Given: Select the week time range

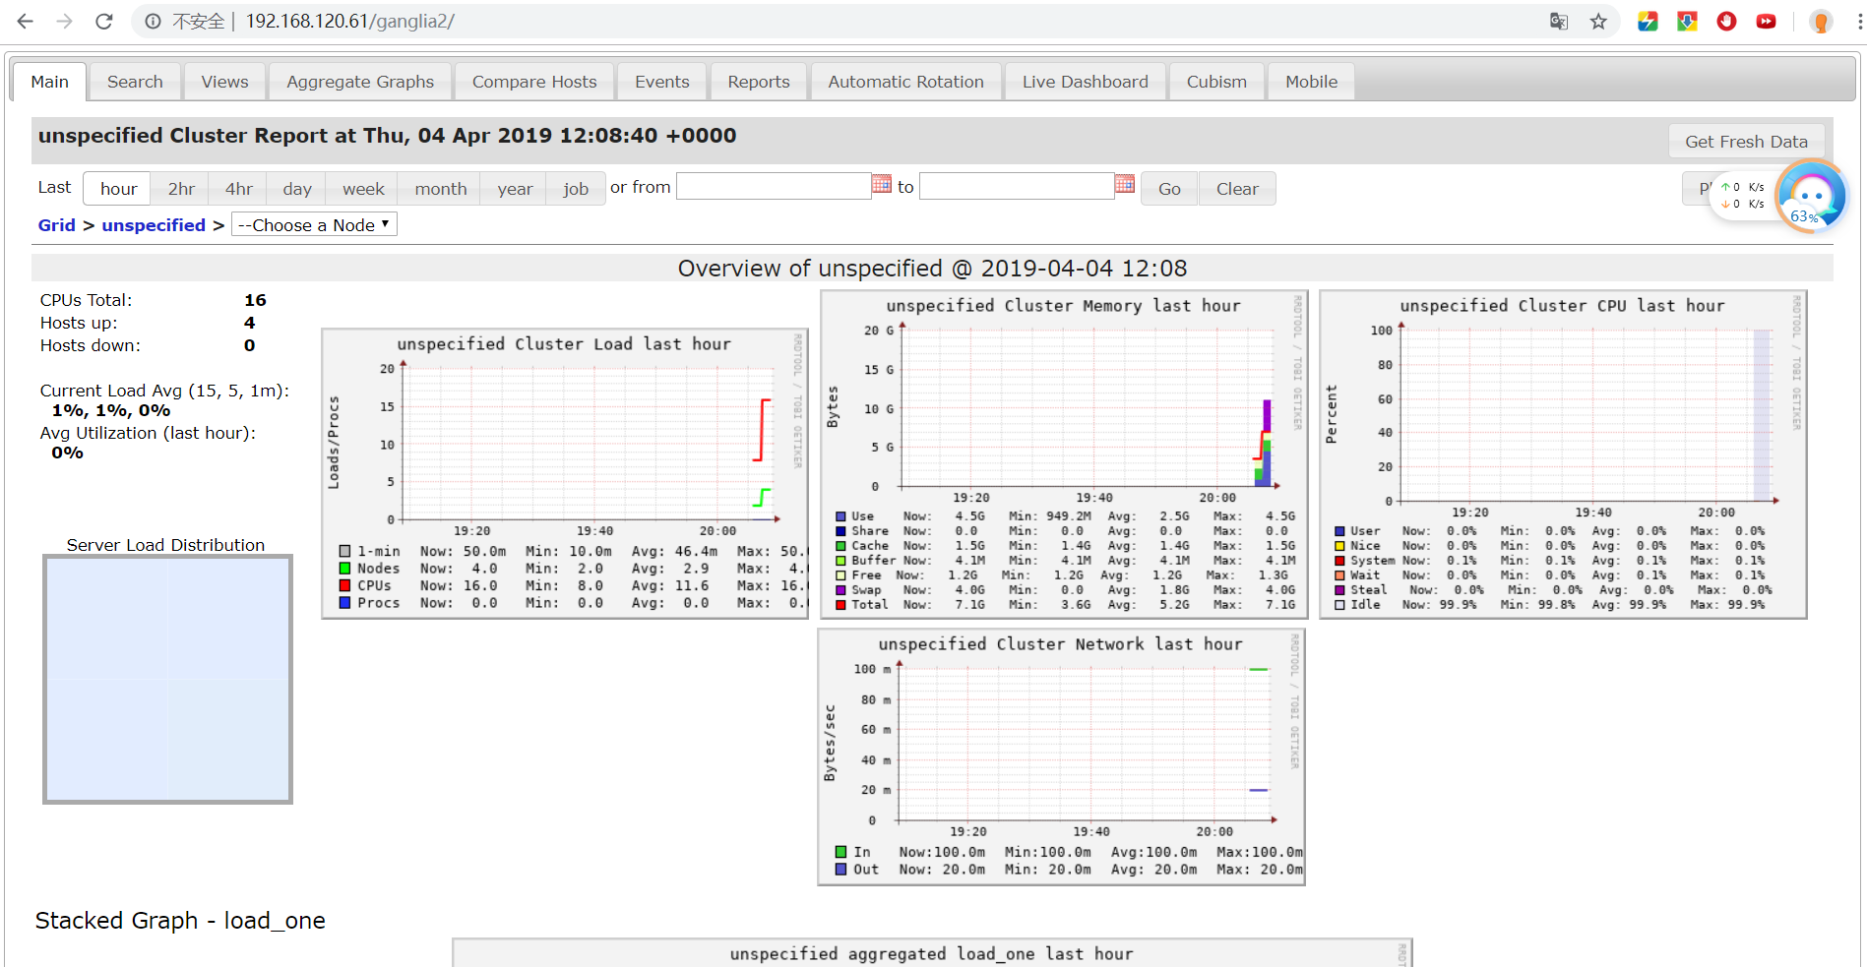Looking at the screenshot, I should coord(363,189).
